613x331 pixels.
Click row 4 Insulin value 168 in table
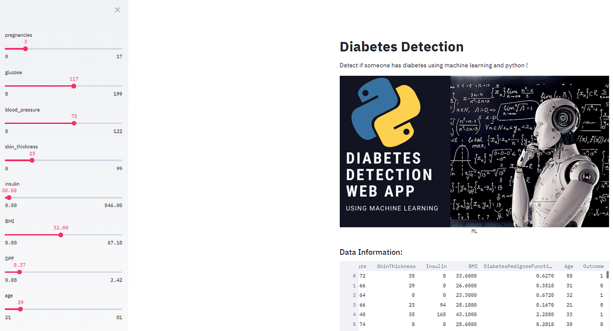(441, 314)
